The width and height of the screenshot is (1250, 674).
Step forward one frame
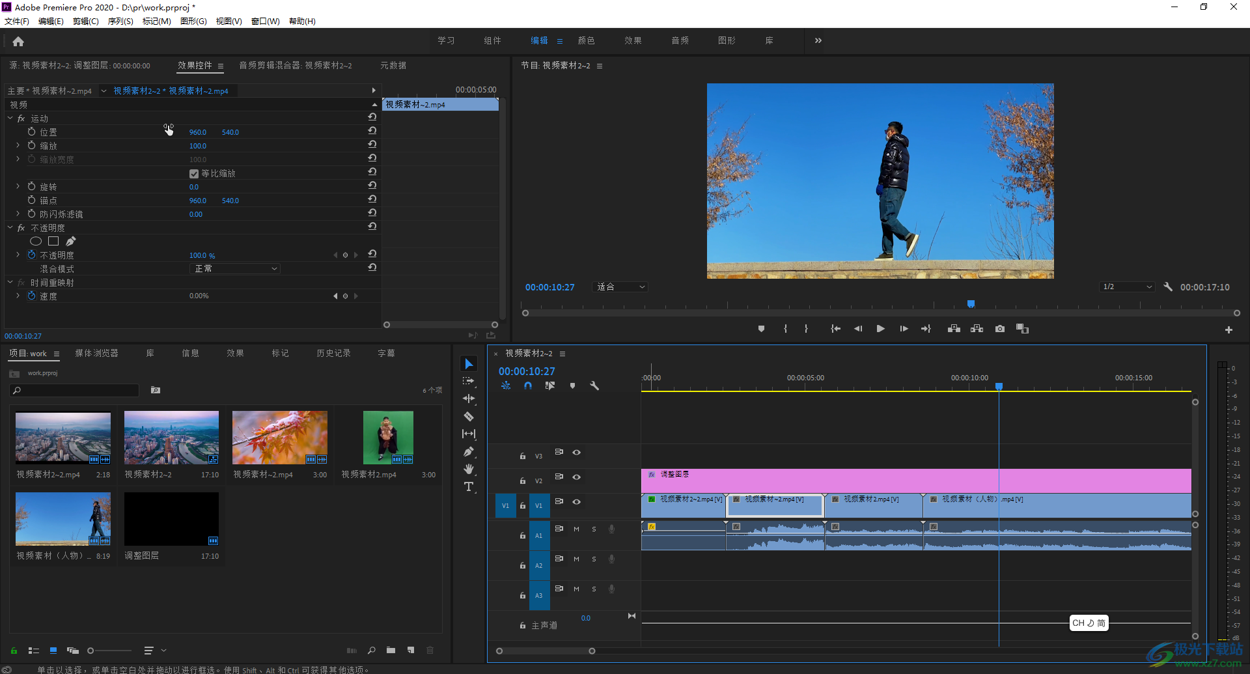tap(904, 329)
